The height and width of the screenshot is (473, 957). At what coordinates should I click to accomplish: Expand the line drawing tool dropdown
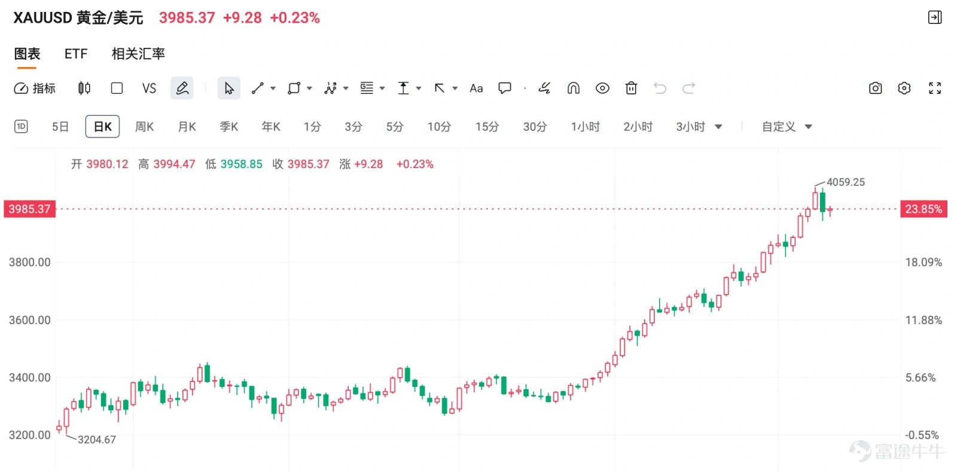(x=273, y=89)
